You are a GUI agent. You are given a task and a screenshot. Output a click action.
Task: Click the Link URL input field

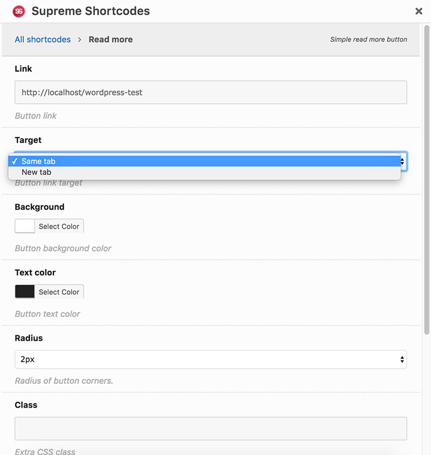pyautogui.click(x=211, y=92)
